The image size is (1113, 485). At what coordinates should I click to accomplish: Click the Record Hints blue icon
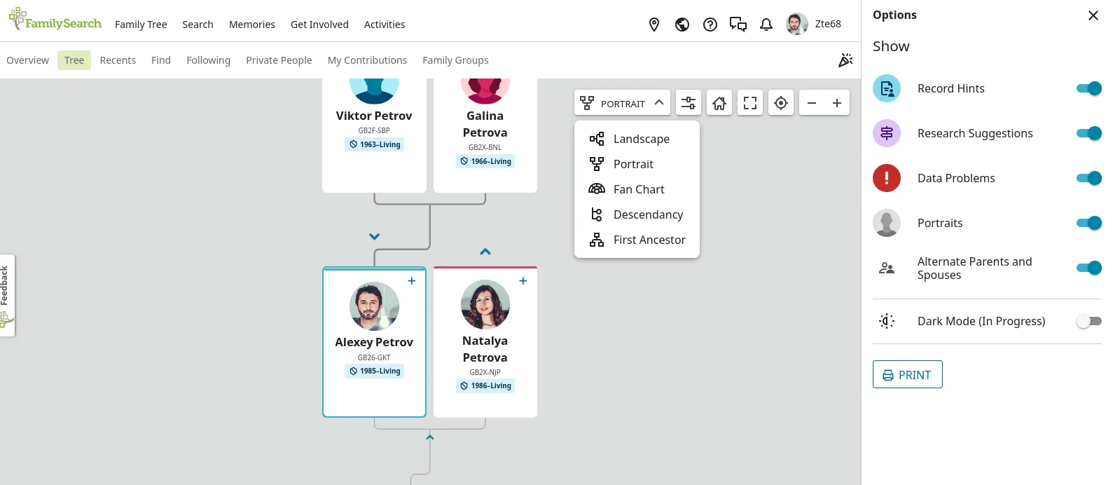click(887, 88)
